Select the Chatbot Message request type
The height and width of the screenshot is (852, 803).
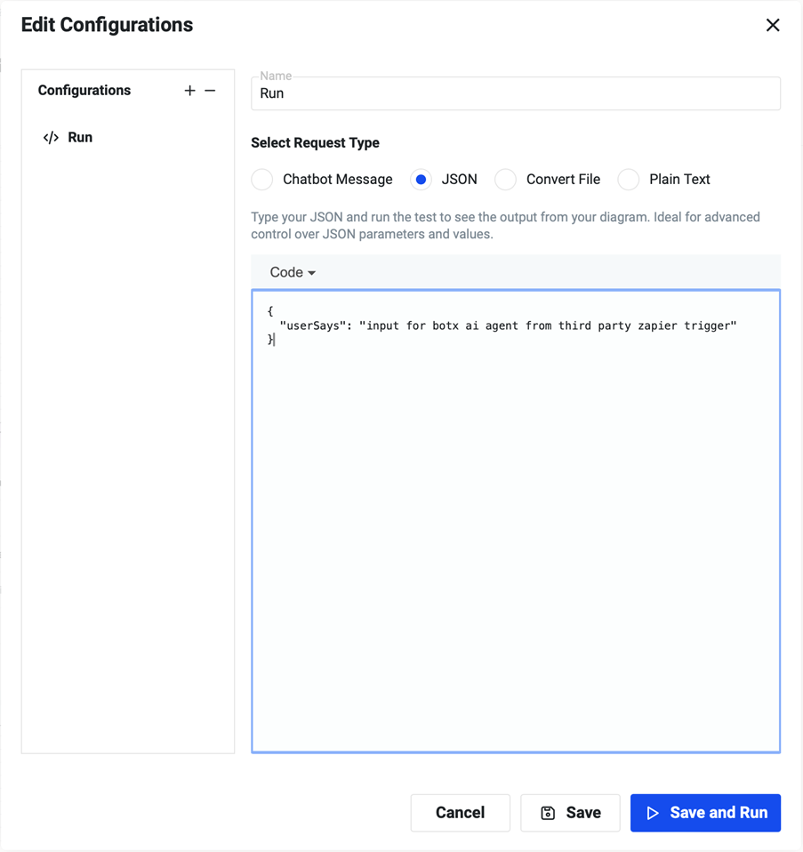click(261, 180)
